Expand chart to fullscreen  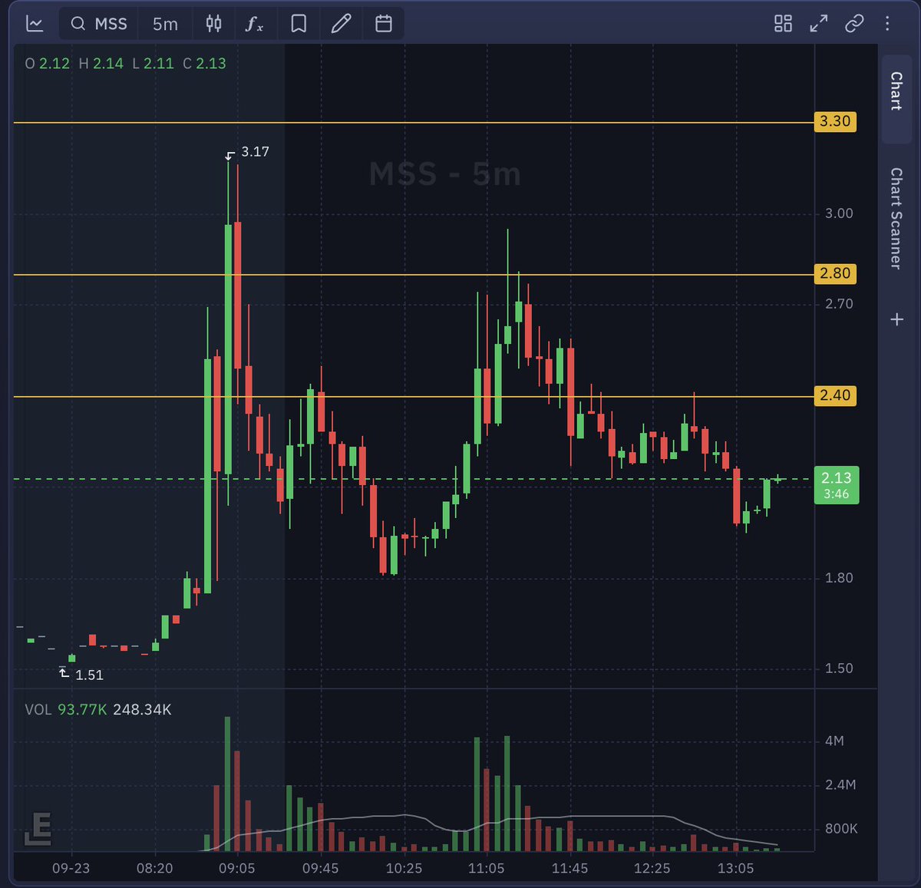[819, 24]
